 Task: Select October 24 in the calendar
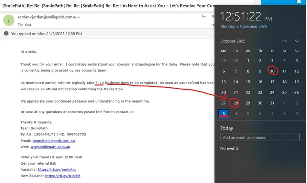tap(272, 92)
